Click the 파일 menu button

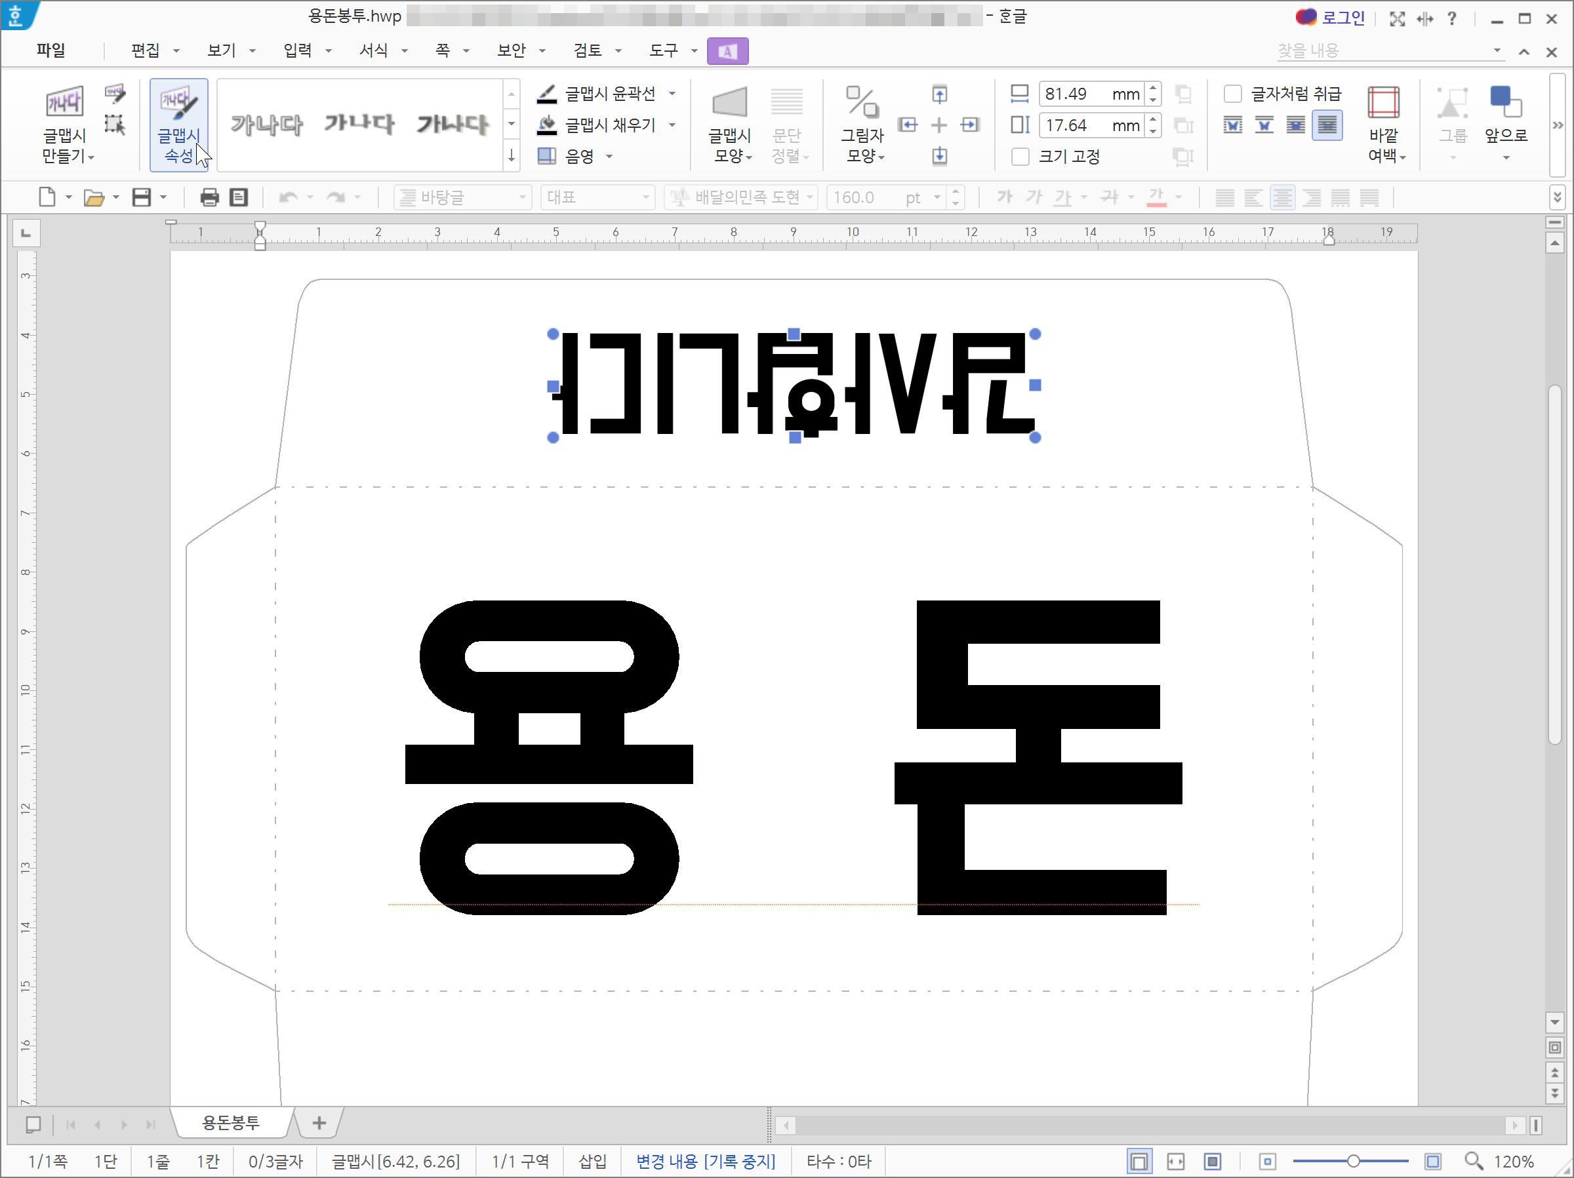click(x=50, y=50)
